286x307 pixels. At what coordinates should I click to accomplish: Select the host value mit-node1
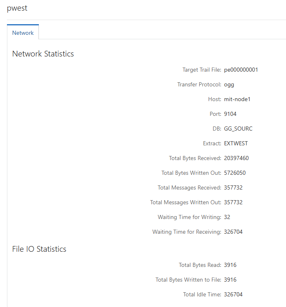(x=237, y=99)
